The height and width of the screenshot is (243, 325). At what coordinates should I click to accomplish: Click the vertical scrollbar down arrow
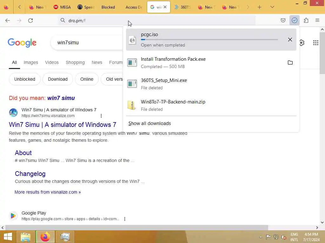[322, 222]
